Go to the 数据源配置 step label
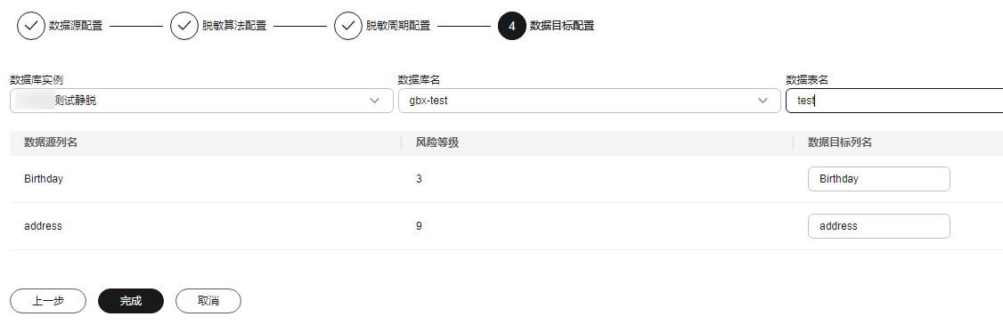This screenshot has width=1003, height=325. [x=76, y=26]
